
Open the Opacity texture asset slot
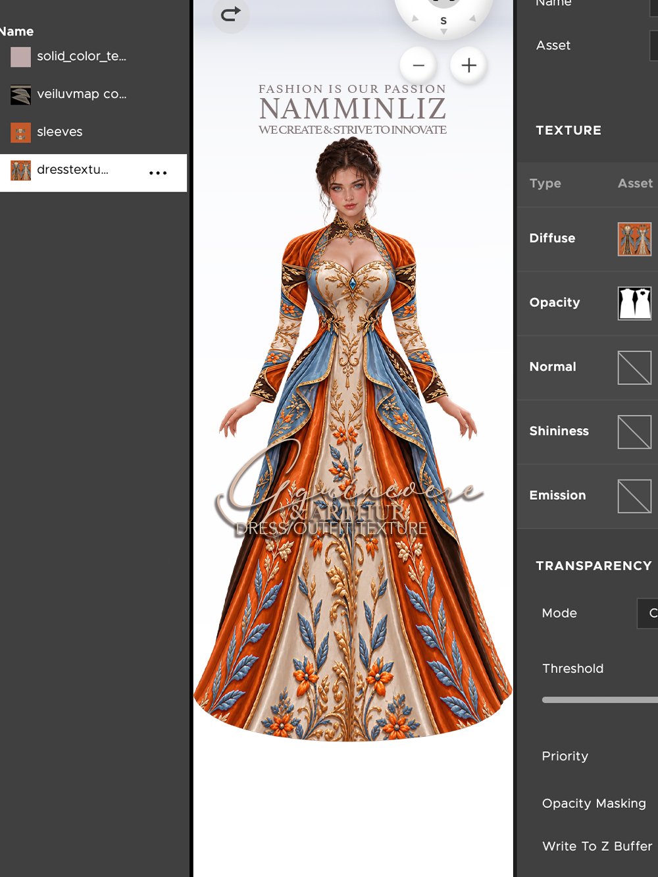634,303
